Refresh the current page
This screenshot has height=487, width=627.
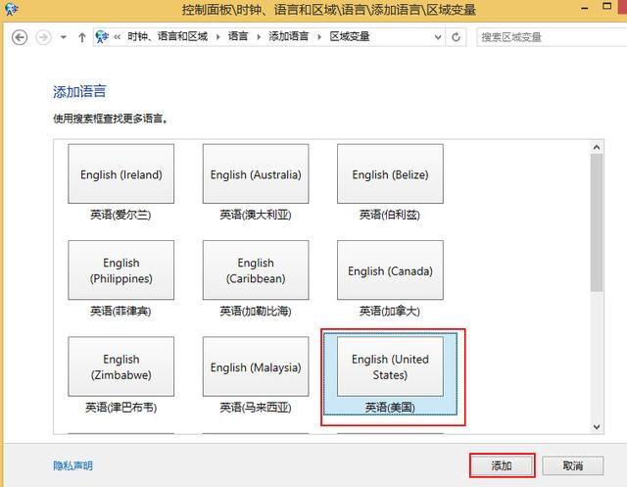pos(456,37)
